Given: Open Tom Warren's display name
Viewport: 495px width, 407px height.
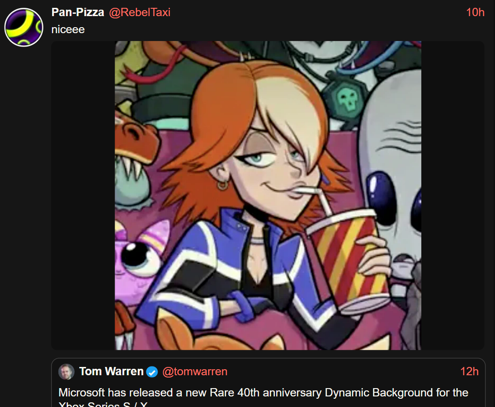Looking at the screenshot, I should (x=111, y=372).
